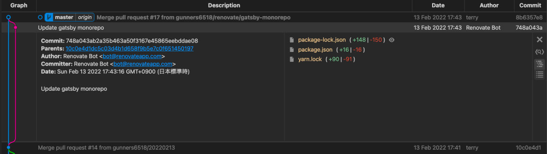Start code review with the magnifier icon
The image size is (547, 154).
pyautogui.click(x=540, y=52)
